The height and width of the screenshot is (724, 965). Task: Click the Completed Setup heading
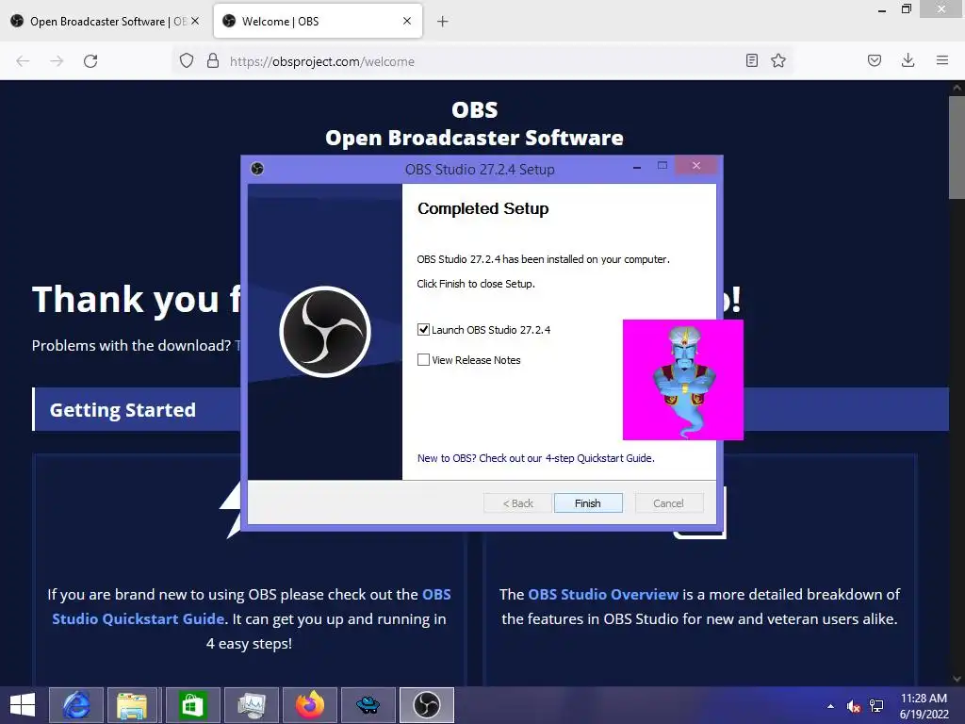click(483, 208)
